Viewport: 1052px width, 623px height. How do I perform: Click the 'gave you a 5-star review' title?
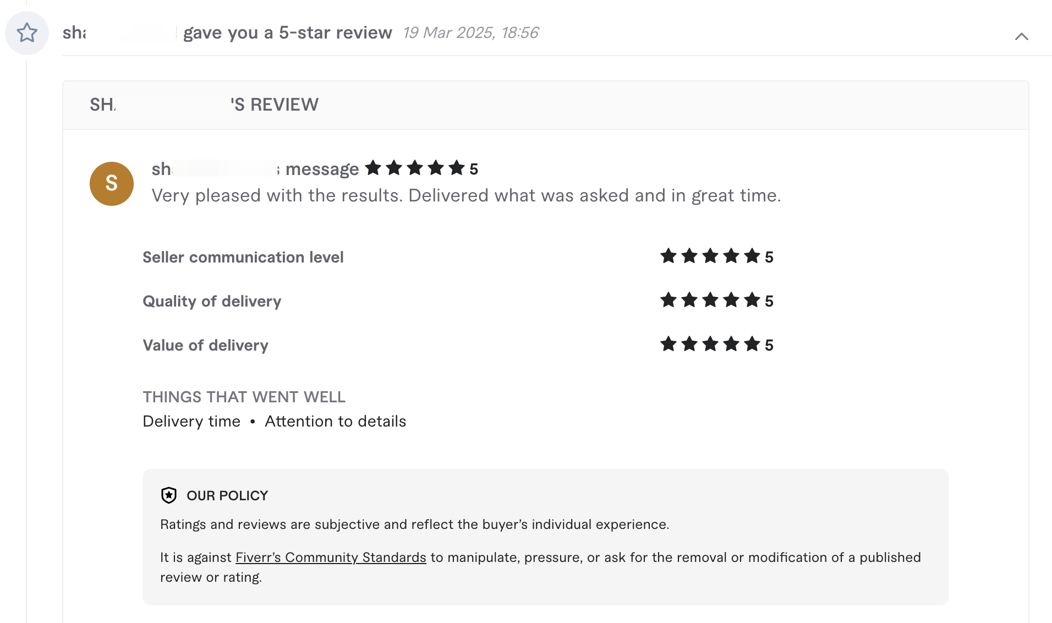pos(287,33)
